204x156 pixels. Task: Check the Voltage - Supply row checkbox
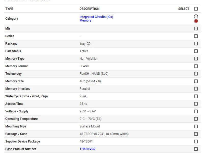[196, 111]
